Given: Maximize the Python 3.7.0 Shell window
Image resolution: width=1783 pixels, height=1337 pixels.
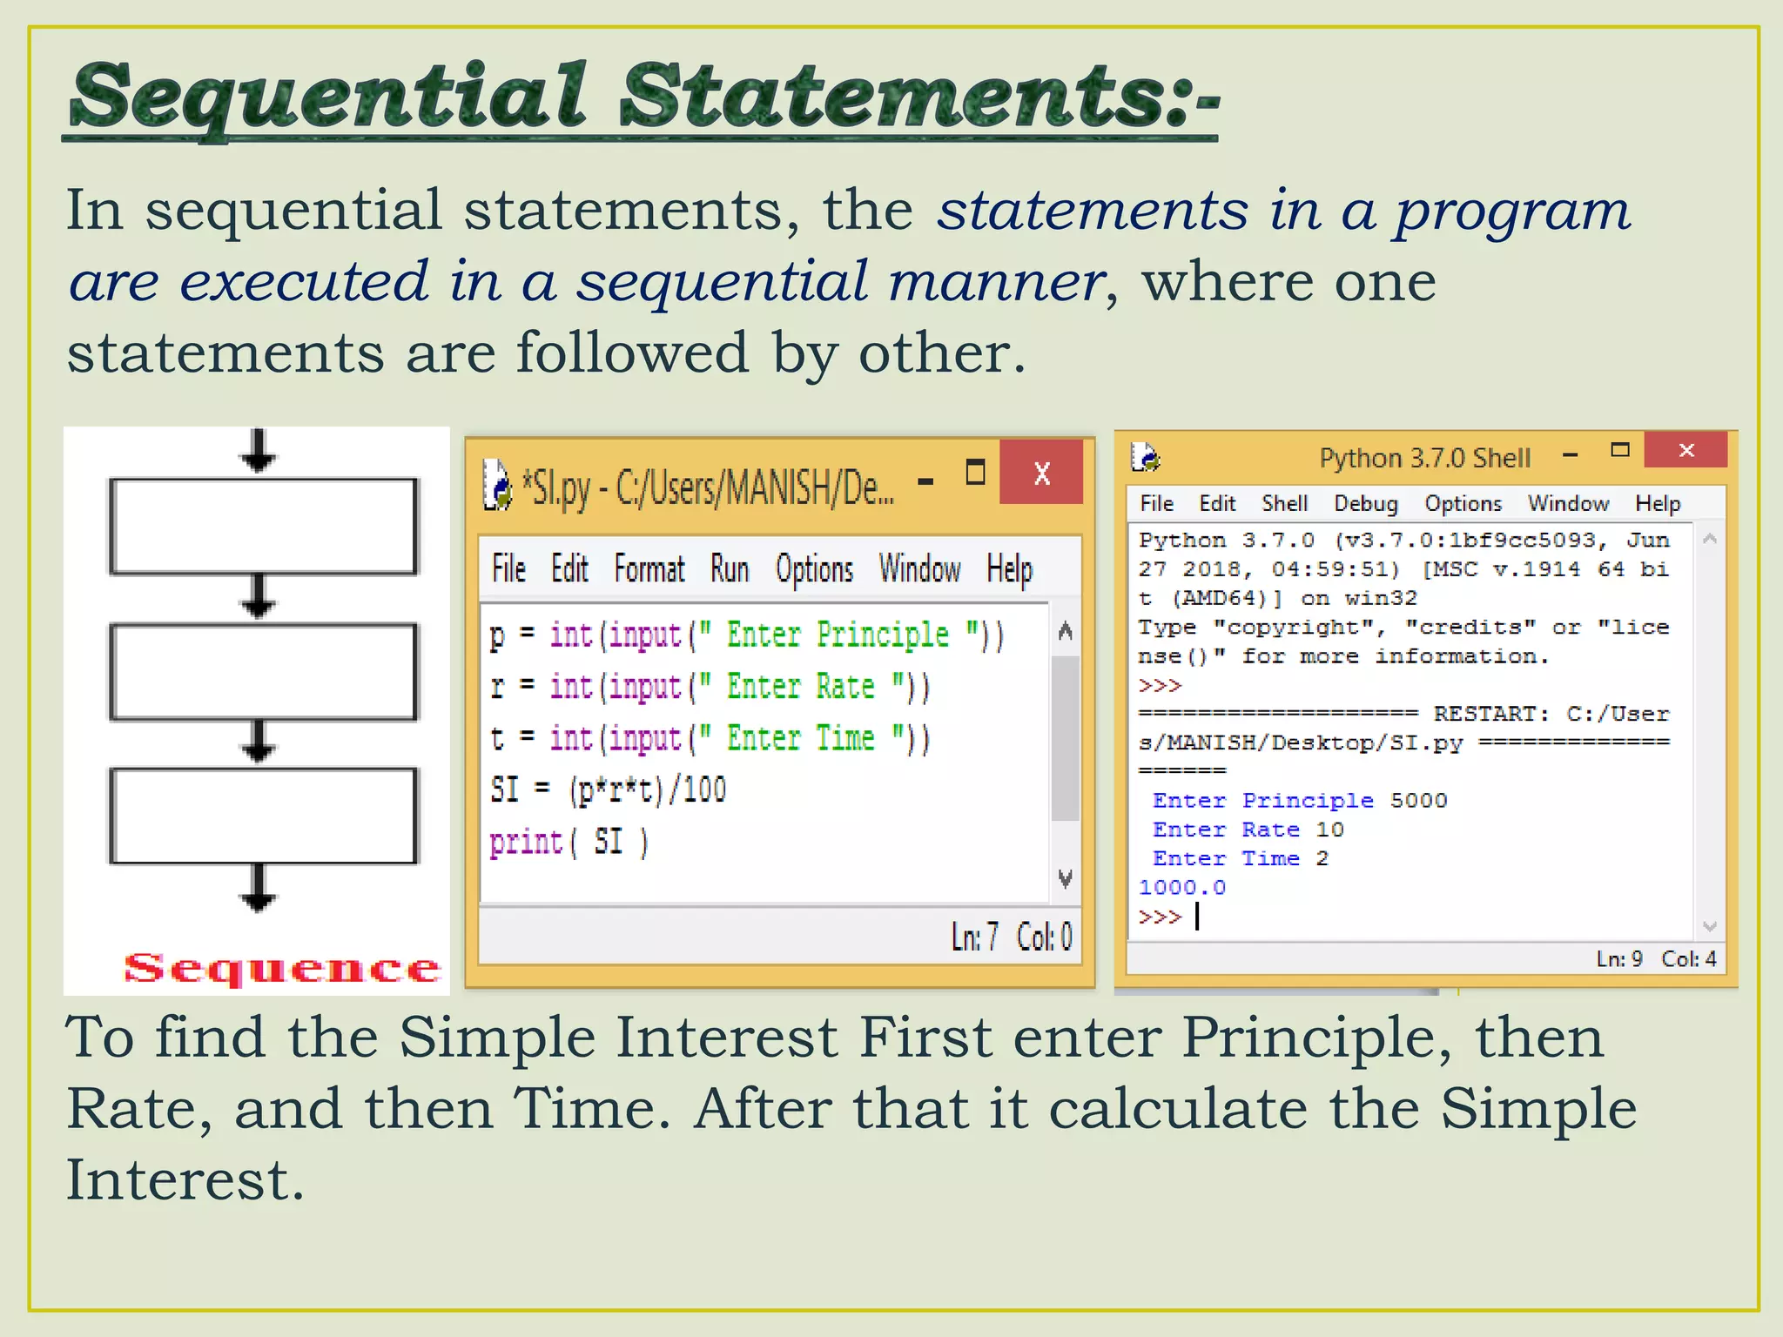Looking at the screenshot, I should 1619,450.
